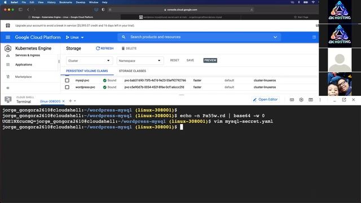The height and width of the screenshot is (203, 361).
Task: Switch to Persistent Volume Claims tab
Action: click(x=87, y=71)
